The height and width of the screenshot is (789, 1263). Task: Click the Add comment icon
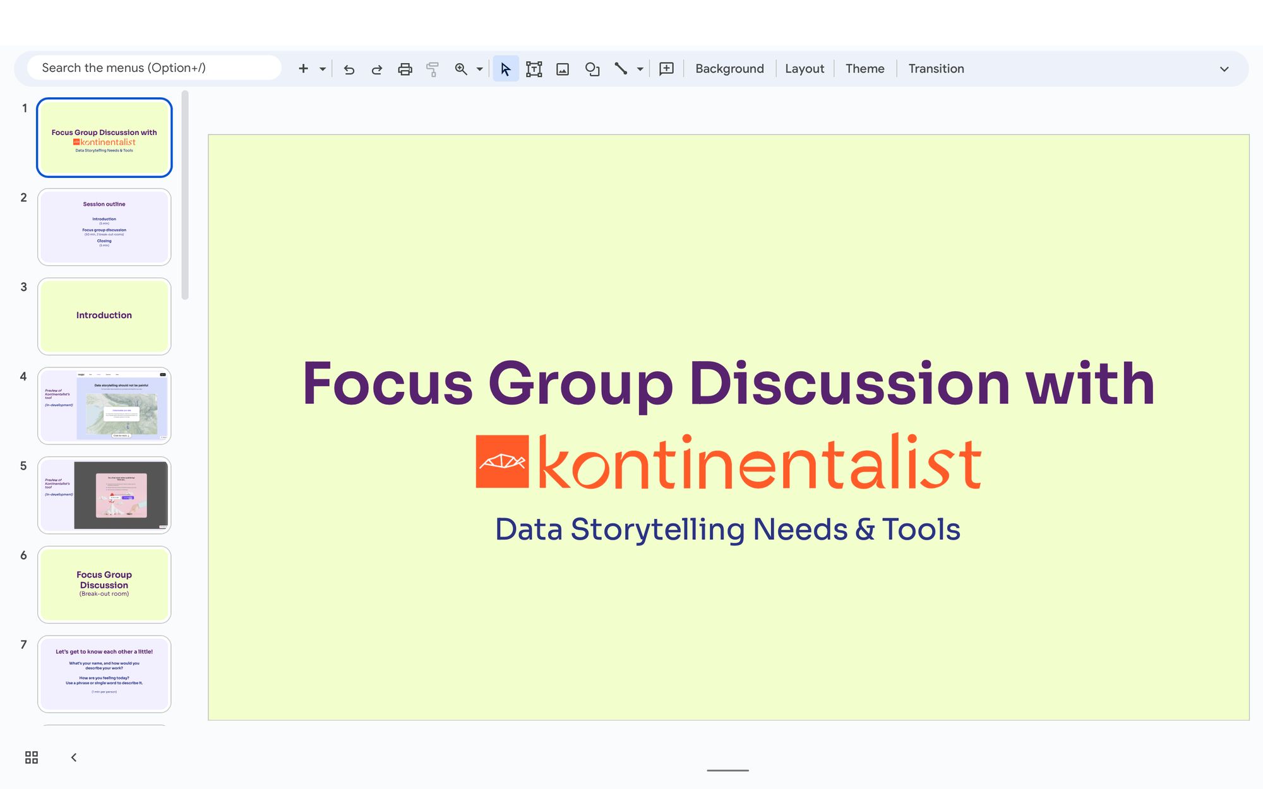(666, 69)
